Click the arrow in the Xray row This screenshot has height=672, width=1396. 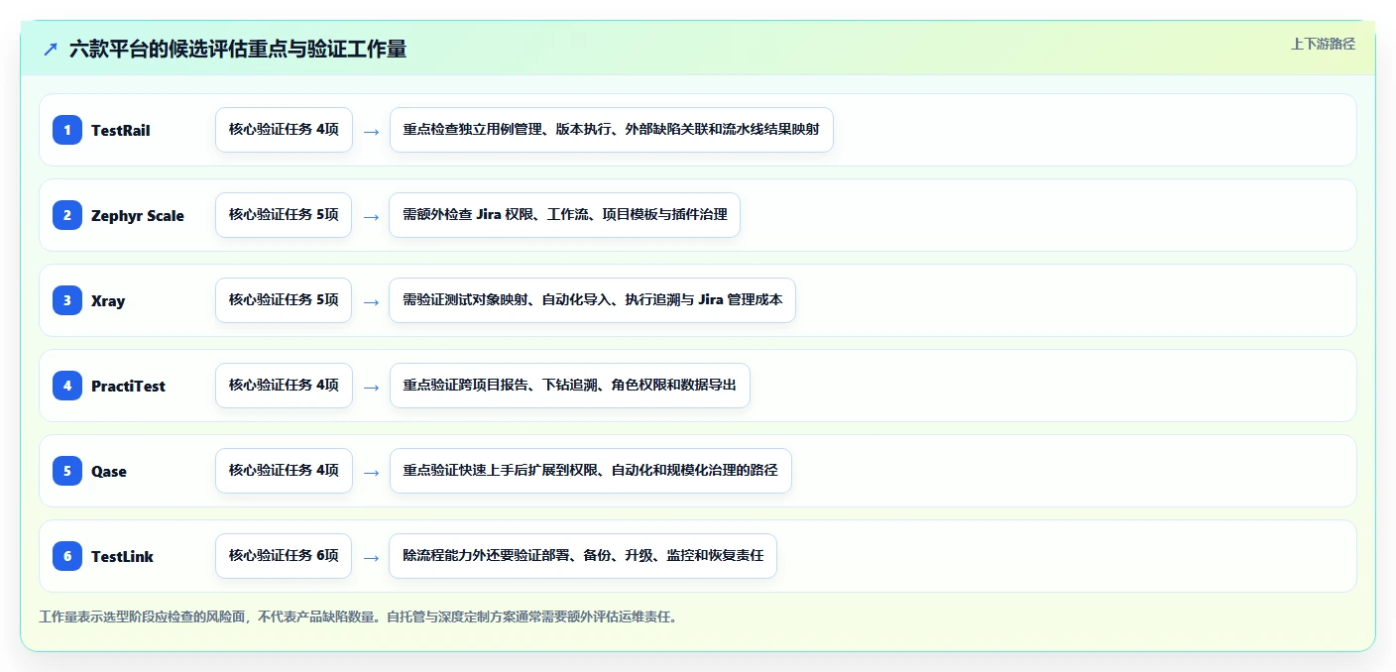coord(371,301)
